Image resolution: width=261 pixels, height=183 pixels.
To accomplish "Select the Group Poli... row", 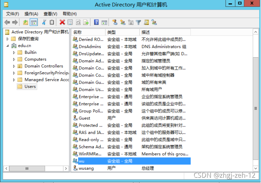I will point(131,111).
